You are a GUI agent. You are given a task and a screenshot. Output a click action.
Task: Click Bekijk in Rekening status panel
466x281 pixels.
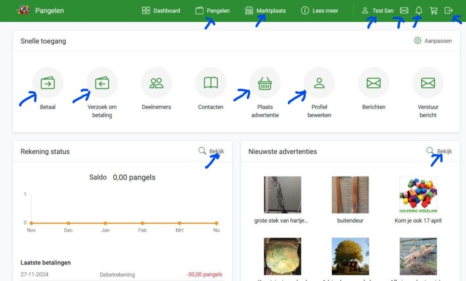pos(217,151)
